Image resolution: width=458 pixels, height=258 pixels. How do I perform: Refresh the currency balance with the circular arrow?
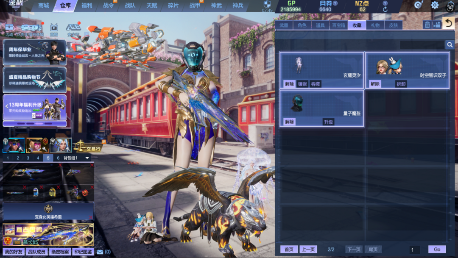click(x=385, y=9)
